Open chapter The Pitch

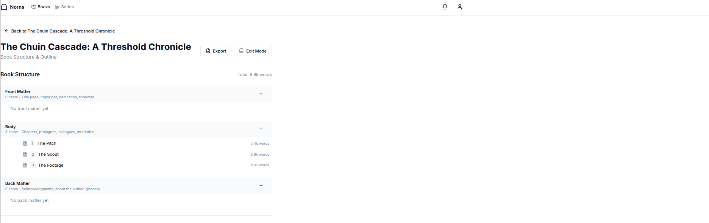pyautogui.click(x=47, y=144)
